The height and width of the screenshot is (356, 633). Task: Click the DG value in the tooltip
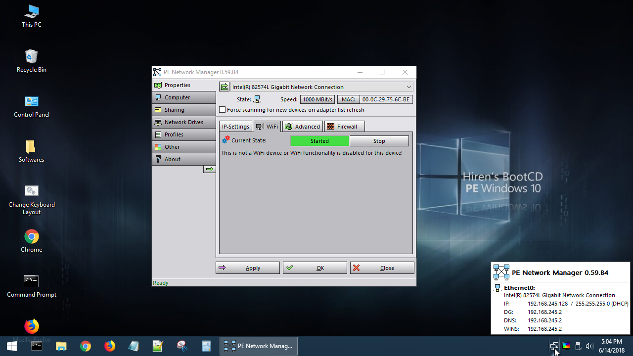[x=544, y=312]
